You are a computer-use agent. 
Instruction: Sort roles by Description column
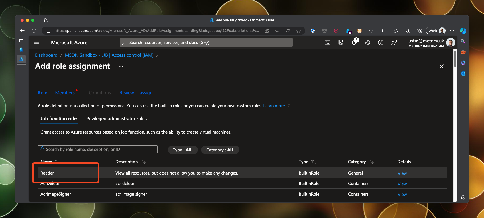point(131,162)
